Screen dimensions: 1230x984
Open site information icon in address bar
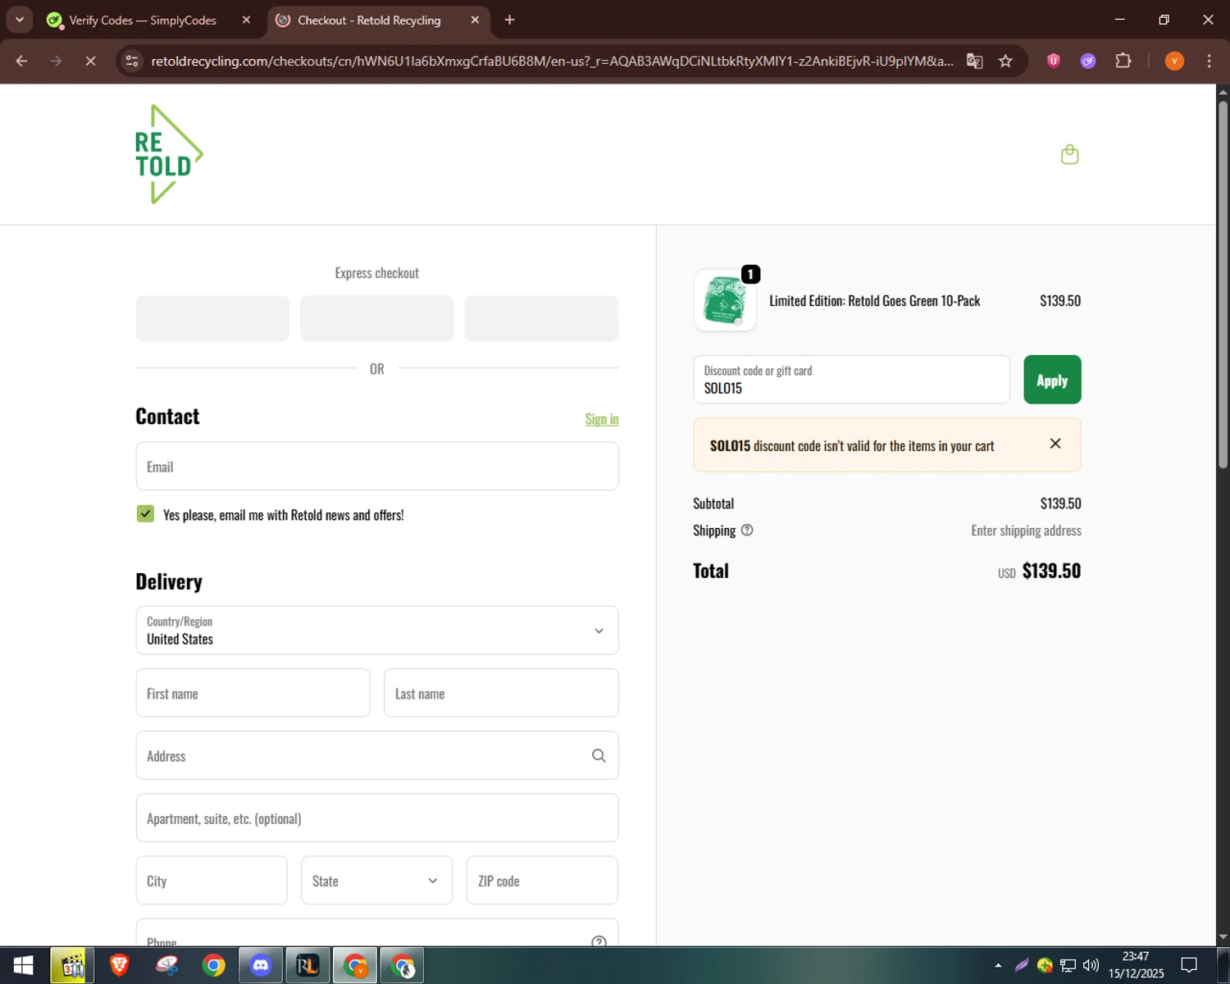coord(132,61)
